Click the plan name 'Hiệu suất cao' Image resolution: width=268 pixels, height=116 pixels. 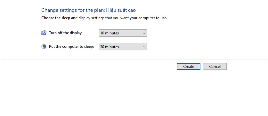point(121,10)
